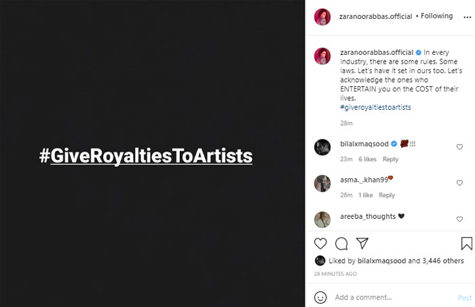Screen dimensions: 475x307
Task: Reply to asma._.khan99's comment
Action: (387, 195)
